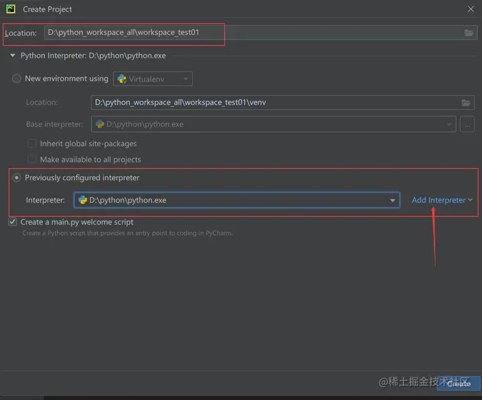Expand the Add Interpreter chevron menu
Viewport: 482px width, 400px height.
tap(471, 200)
